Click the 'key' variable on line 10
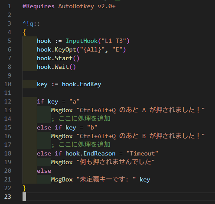 [42, 84]
